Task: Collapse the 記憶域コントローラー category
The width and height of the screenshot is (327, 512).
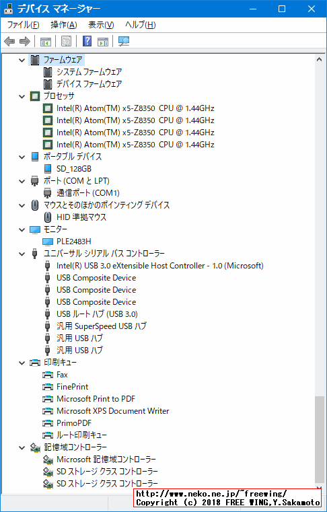Action: click(x=22, y=447)
